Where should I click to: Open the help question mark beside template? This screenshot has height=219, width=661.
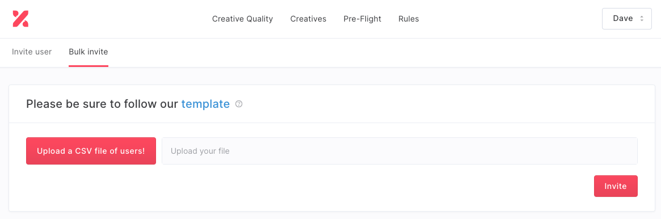point(239,104)
